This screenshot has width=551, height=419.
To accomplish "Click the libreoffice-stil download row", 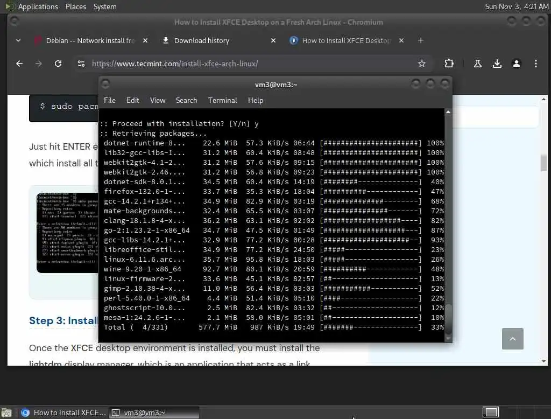I will click(x=273, y=250).
